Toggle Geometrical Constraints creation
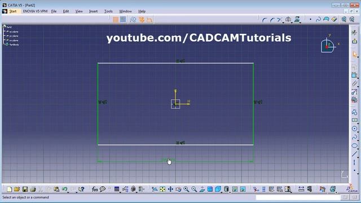 [142, 20]
